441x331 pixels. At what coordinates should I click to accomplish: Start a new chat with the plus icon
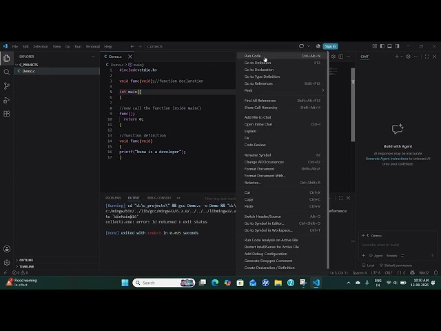click(397, 57)
